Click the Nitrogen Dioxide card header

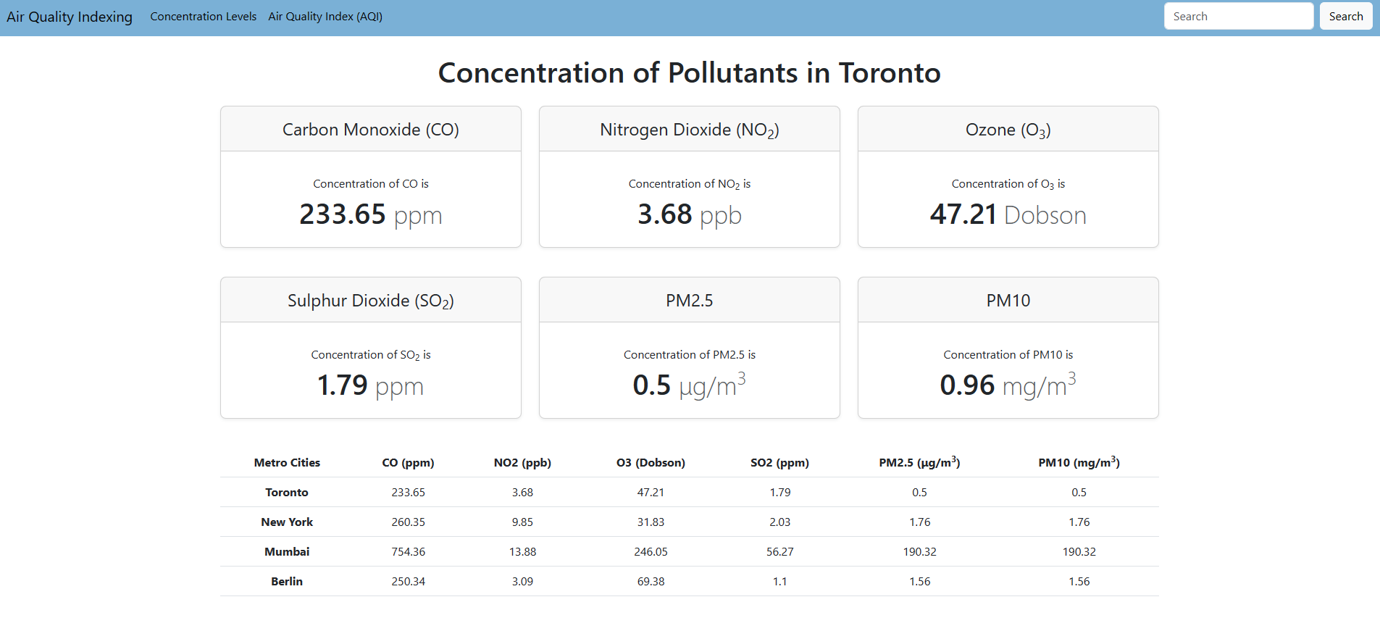tap(689, 130)
